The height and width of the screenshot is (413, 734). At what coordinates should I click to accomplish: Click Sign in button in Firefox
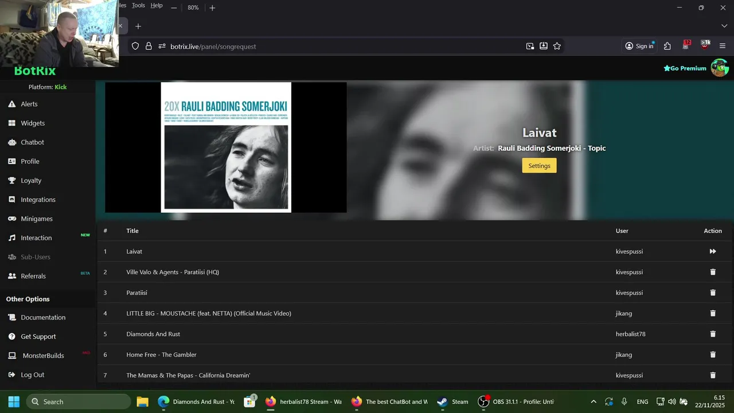639,46
